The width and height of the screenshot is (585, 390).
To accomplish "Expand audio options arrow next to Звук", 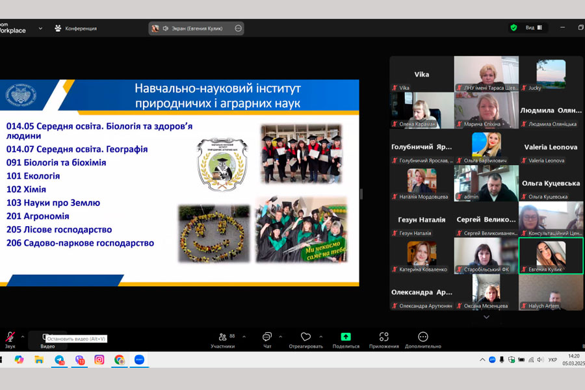I will click(x=23, y=337).
